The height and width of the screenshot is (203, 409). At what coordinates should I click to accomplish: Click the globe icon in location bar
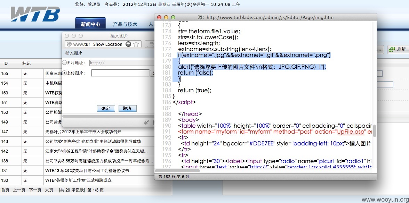click(69, 44)
